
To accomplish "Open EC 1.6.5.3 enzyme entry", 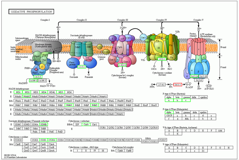I will click(38, 77).
